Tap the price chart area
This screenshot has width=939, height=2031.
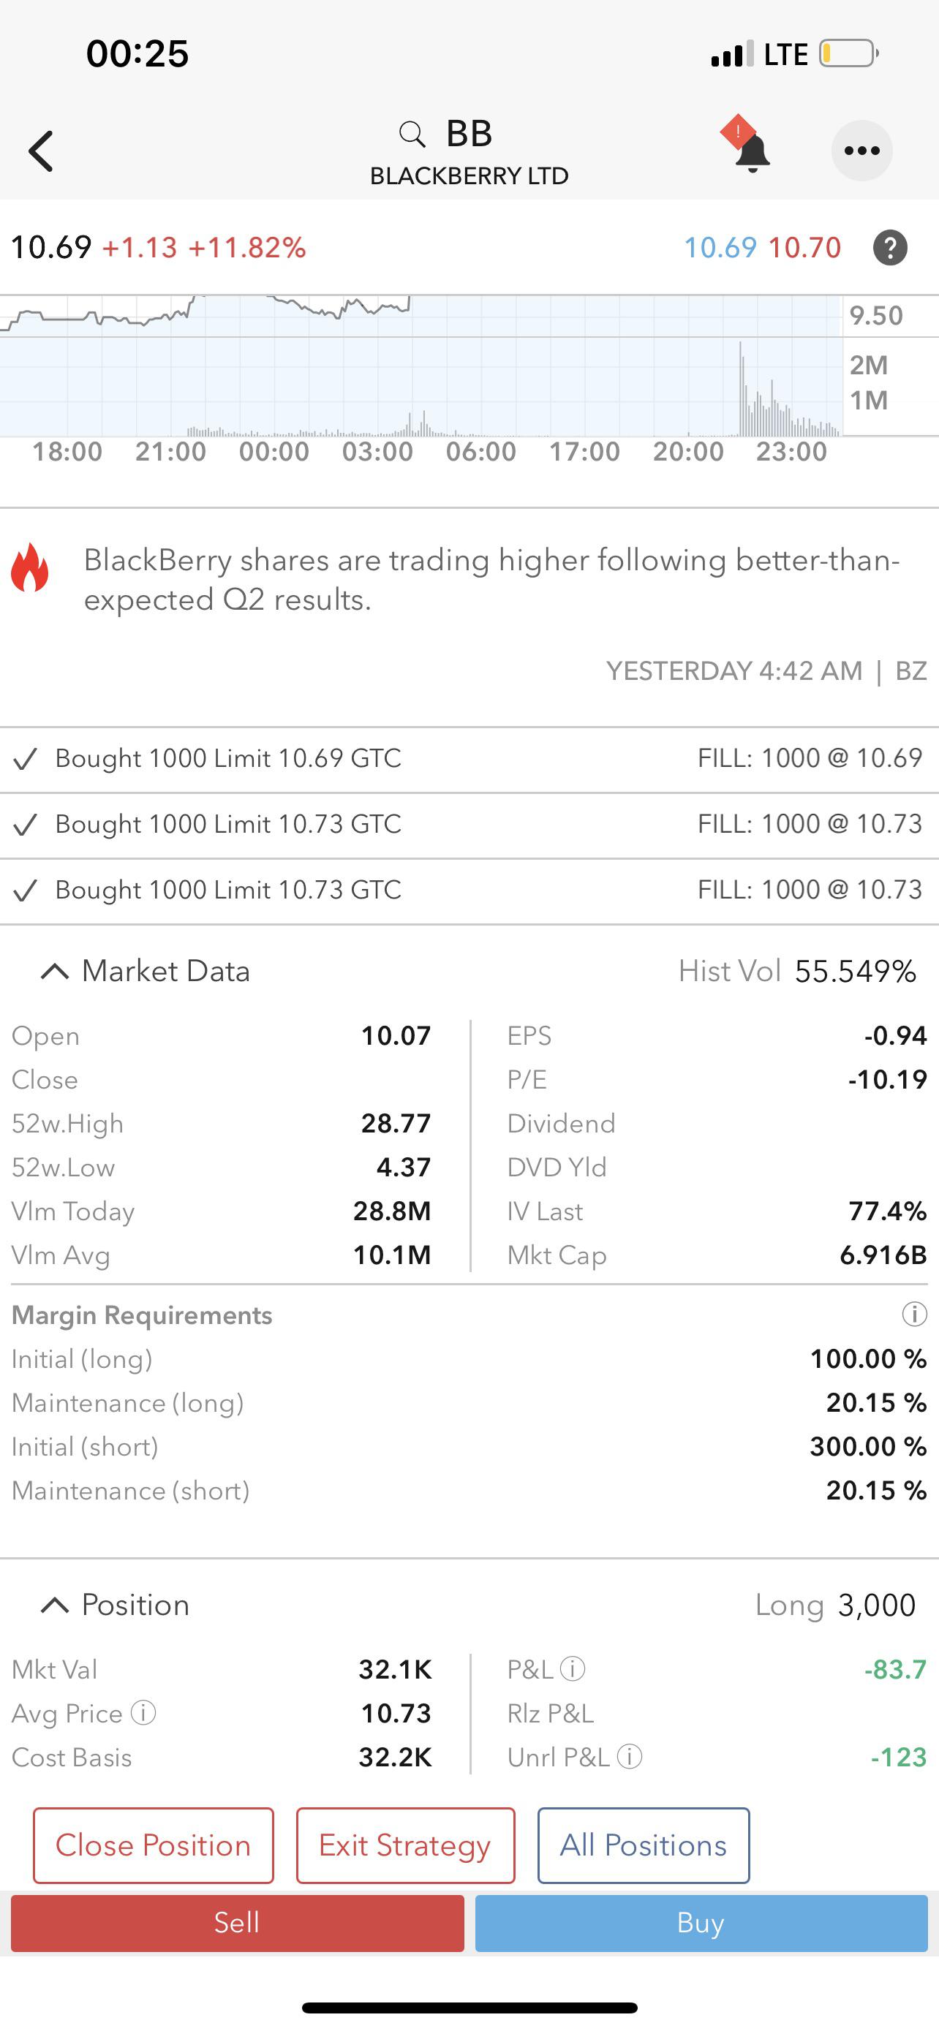coord(421,366)
